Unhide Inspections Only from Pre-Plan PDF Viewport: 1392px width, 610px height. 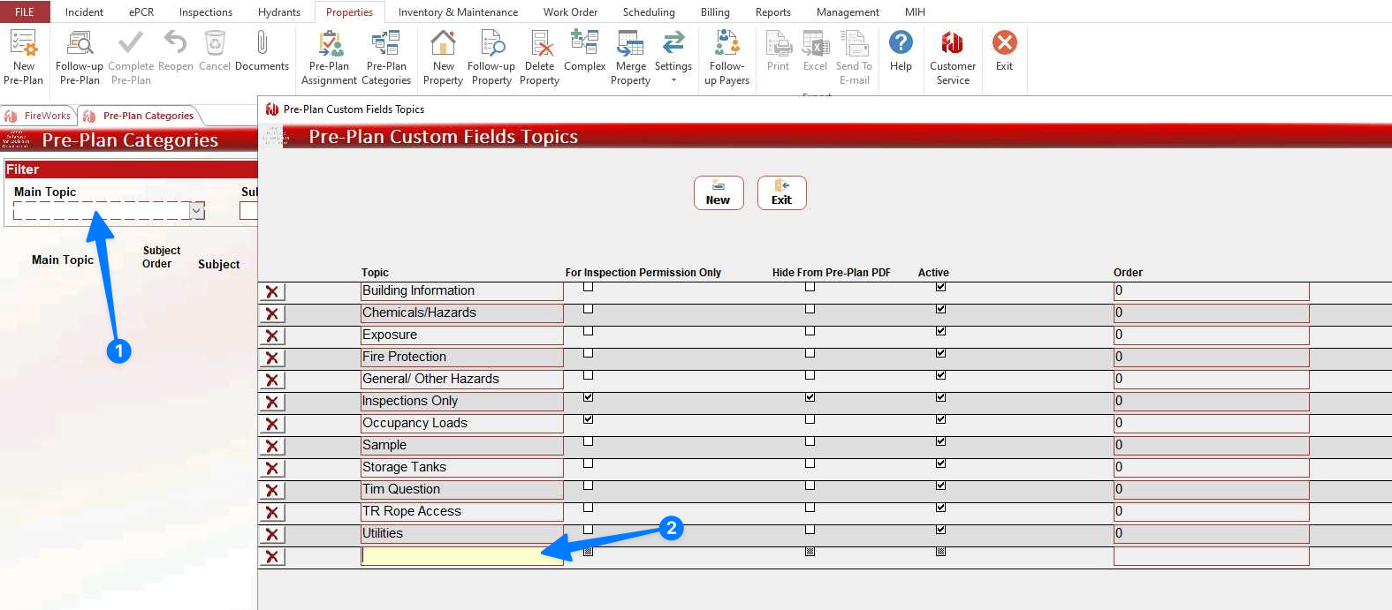[810, 397]
